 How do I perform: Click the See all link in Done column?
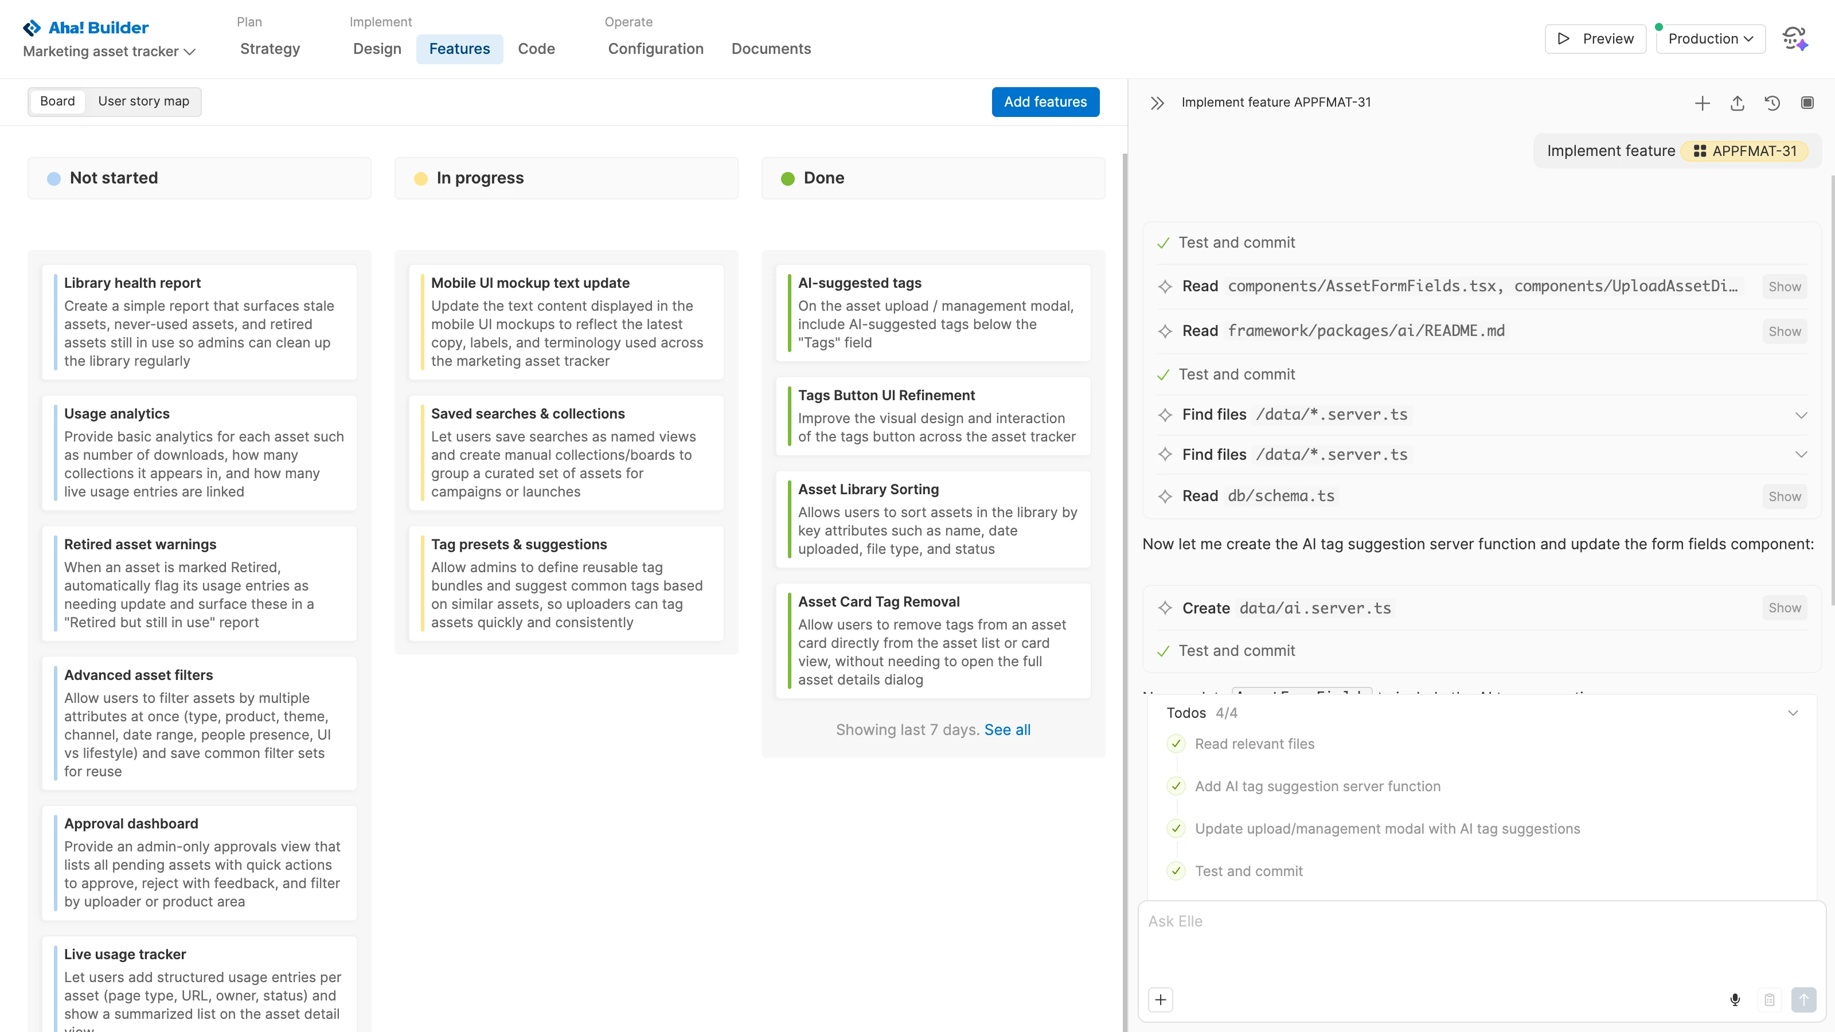pos(1006,729)
